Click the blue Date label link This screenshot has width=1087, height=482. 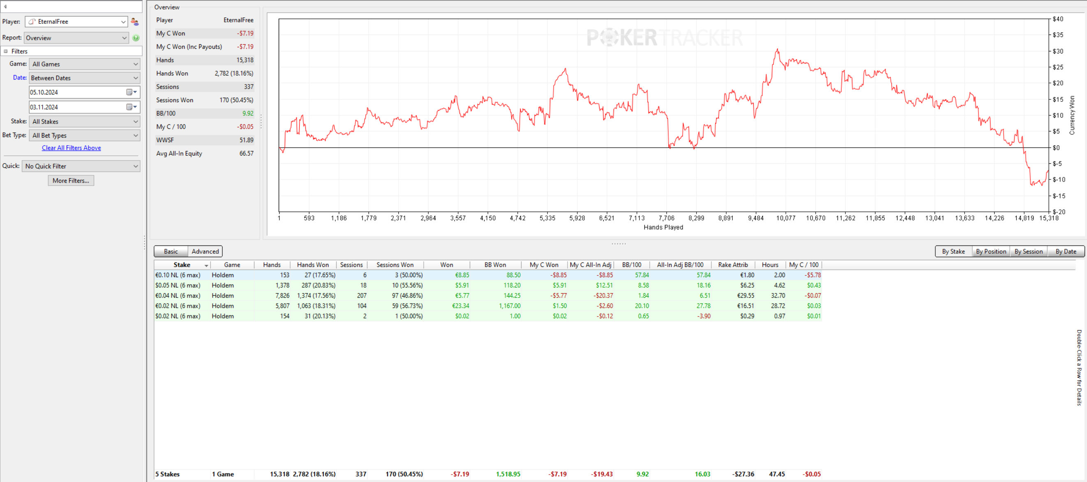coord(20,78)
